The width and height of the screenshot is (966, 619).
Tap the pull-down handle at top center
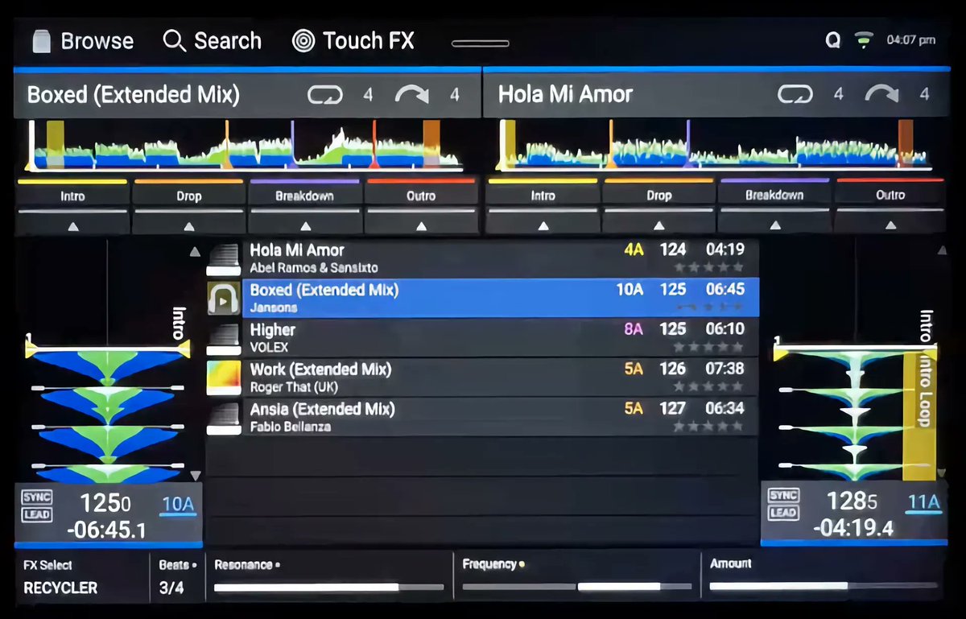pos(481,43)
